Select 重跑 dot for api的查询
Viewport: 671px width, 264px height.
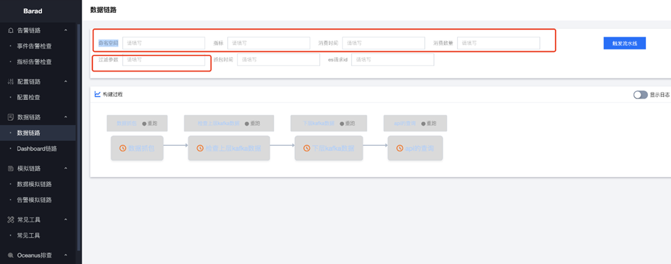point(423,124)
